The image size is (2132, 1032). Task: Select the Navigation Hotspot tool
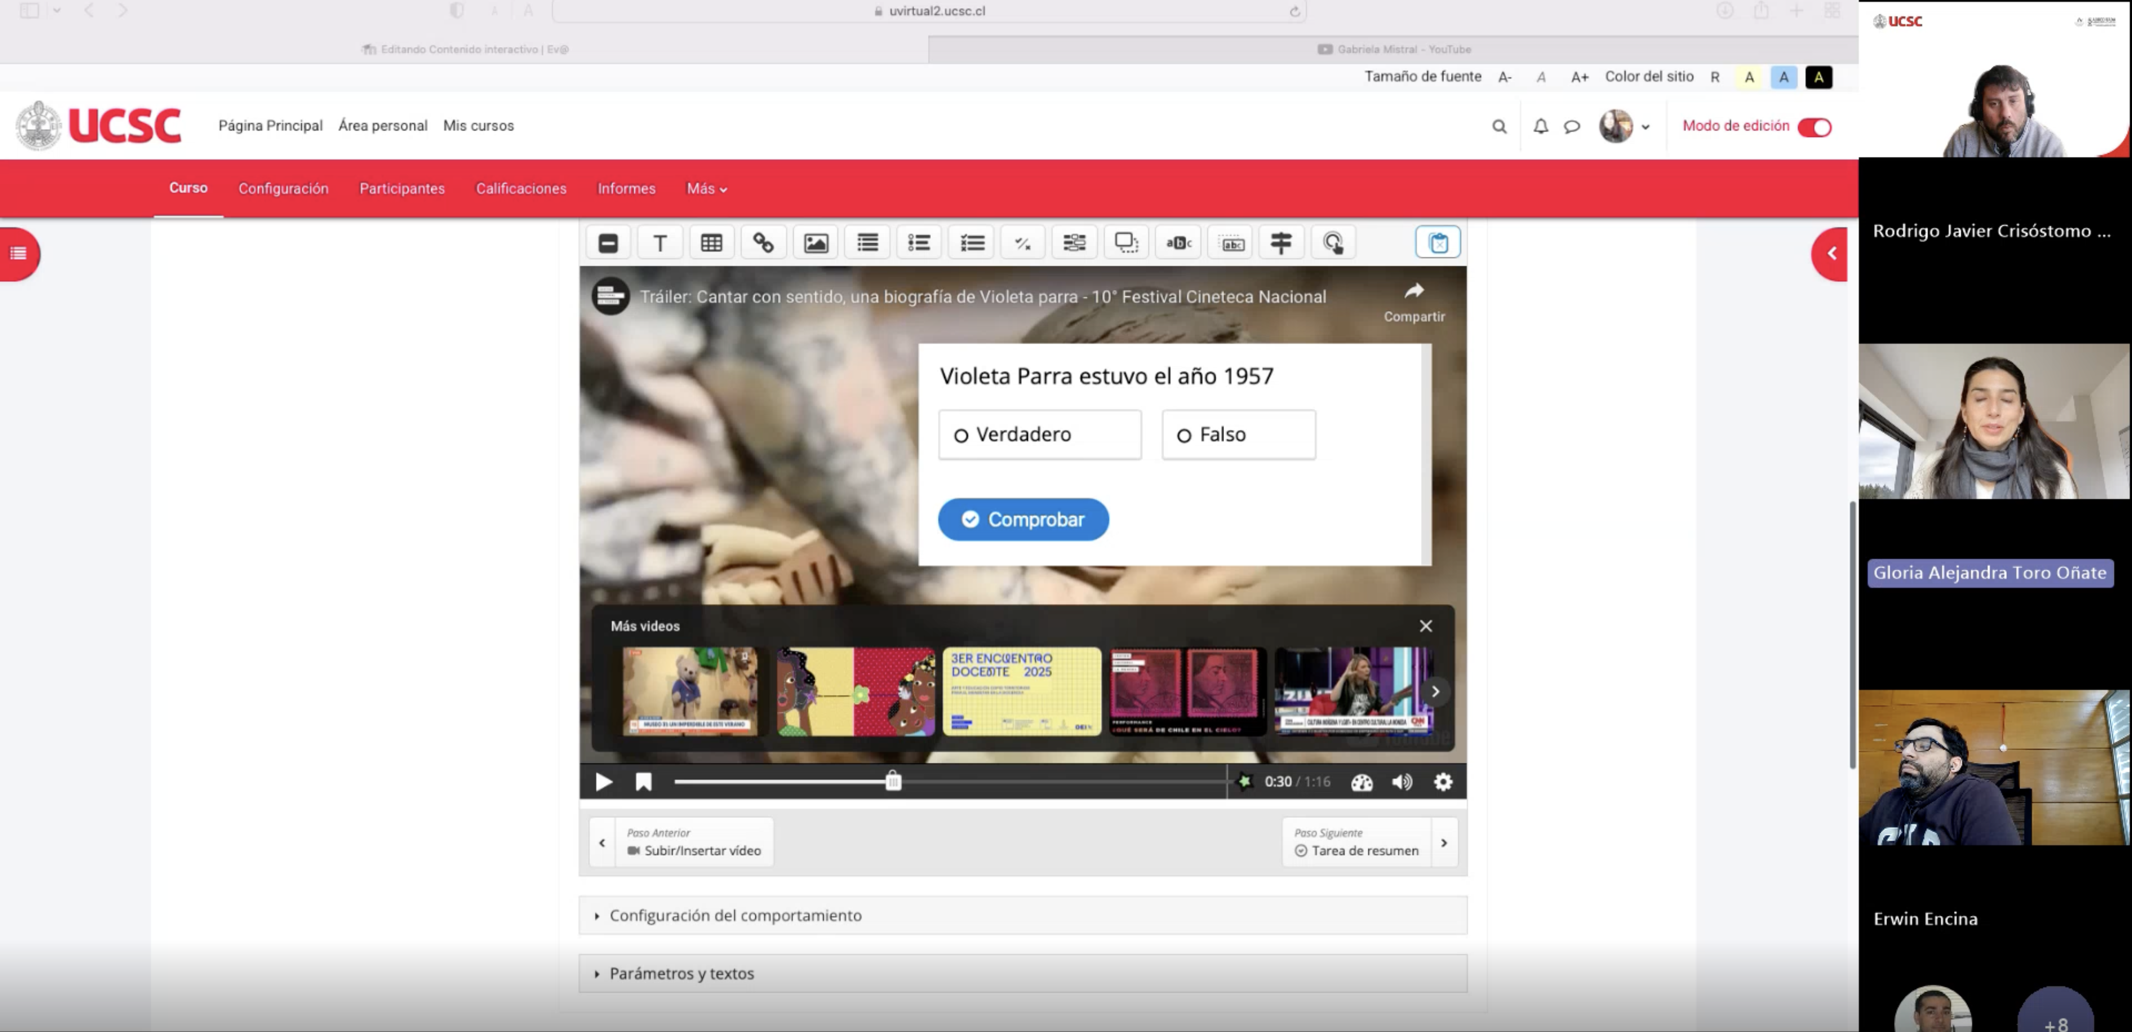pyautogui.click(x=1333, y=243)
